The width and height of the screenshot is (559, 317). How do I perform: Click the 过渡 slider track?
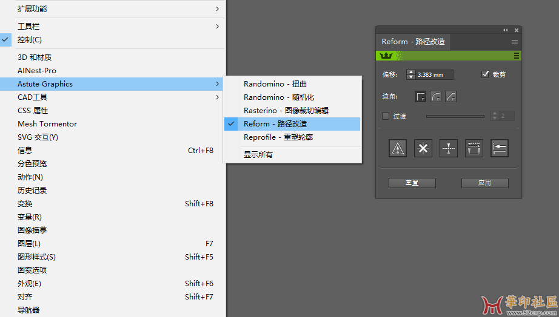[455, 116]
